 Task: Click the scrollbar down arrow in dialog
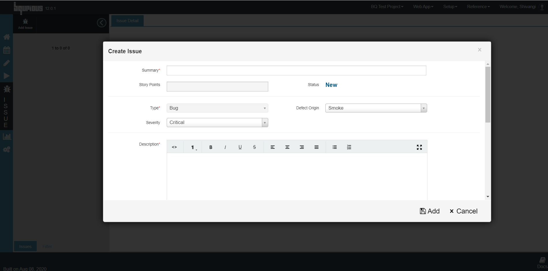(488, 197)
